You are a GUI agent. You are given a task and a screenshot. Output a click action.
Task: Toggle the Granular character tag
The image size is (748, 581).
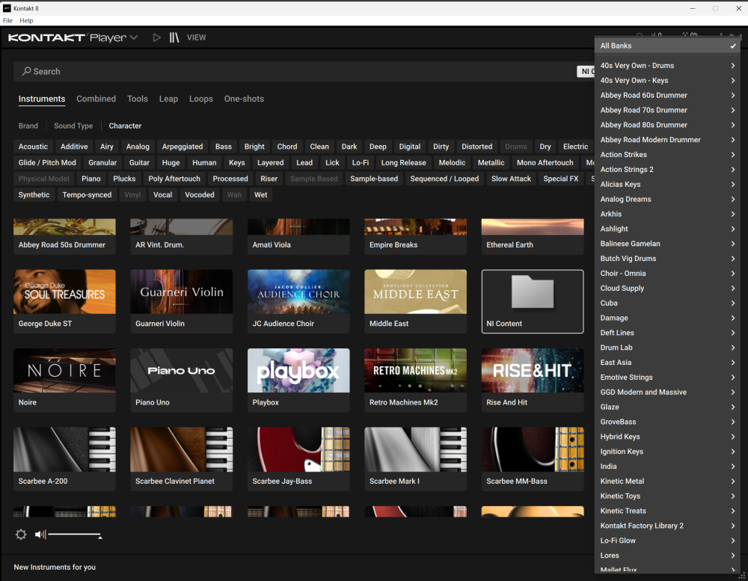(x=102, y=163)
